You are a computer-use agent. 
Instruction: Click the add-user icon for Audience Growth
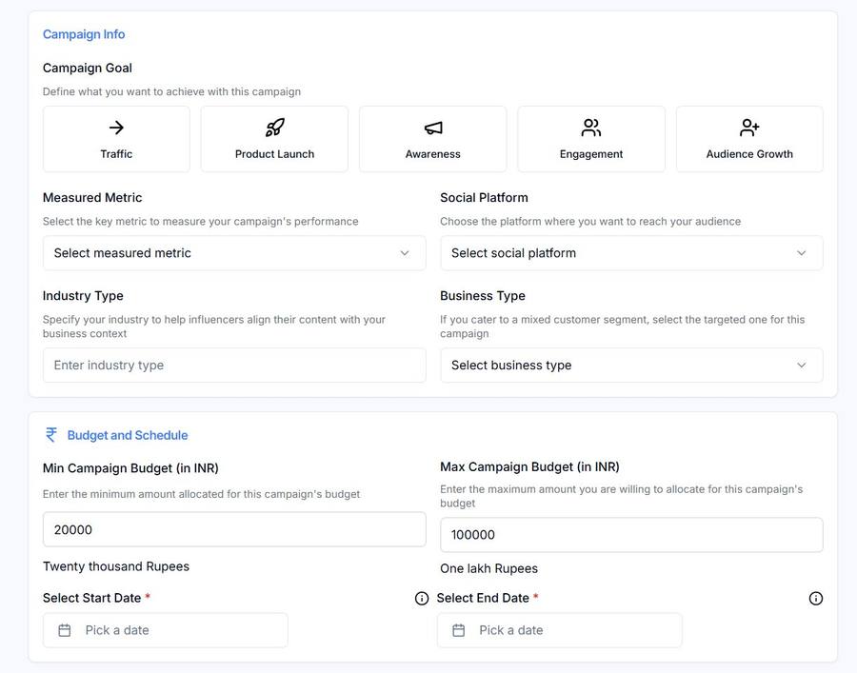749,128
